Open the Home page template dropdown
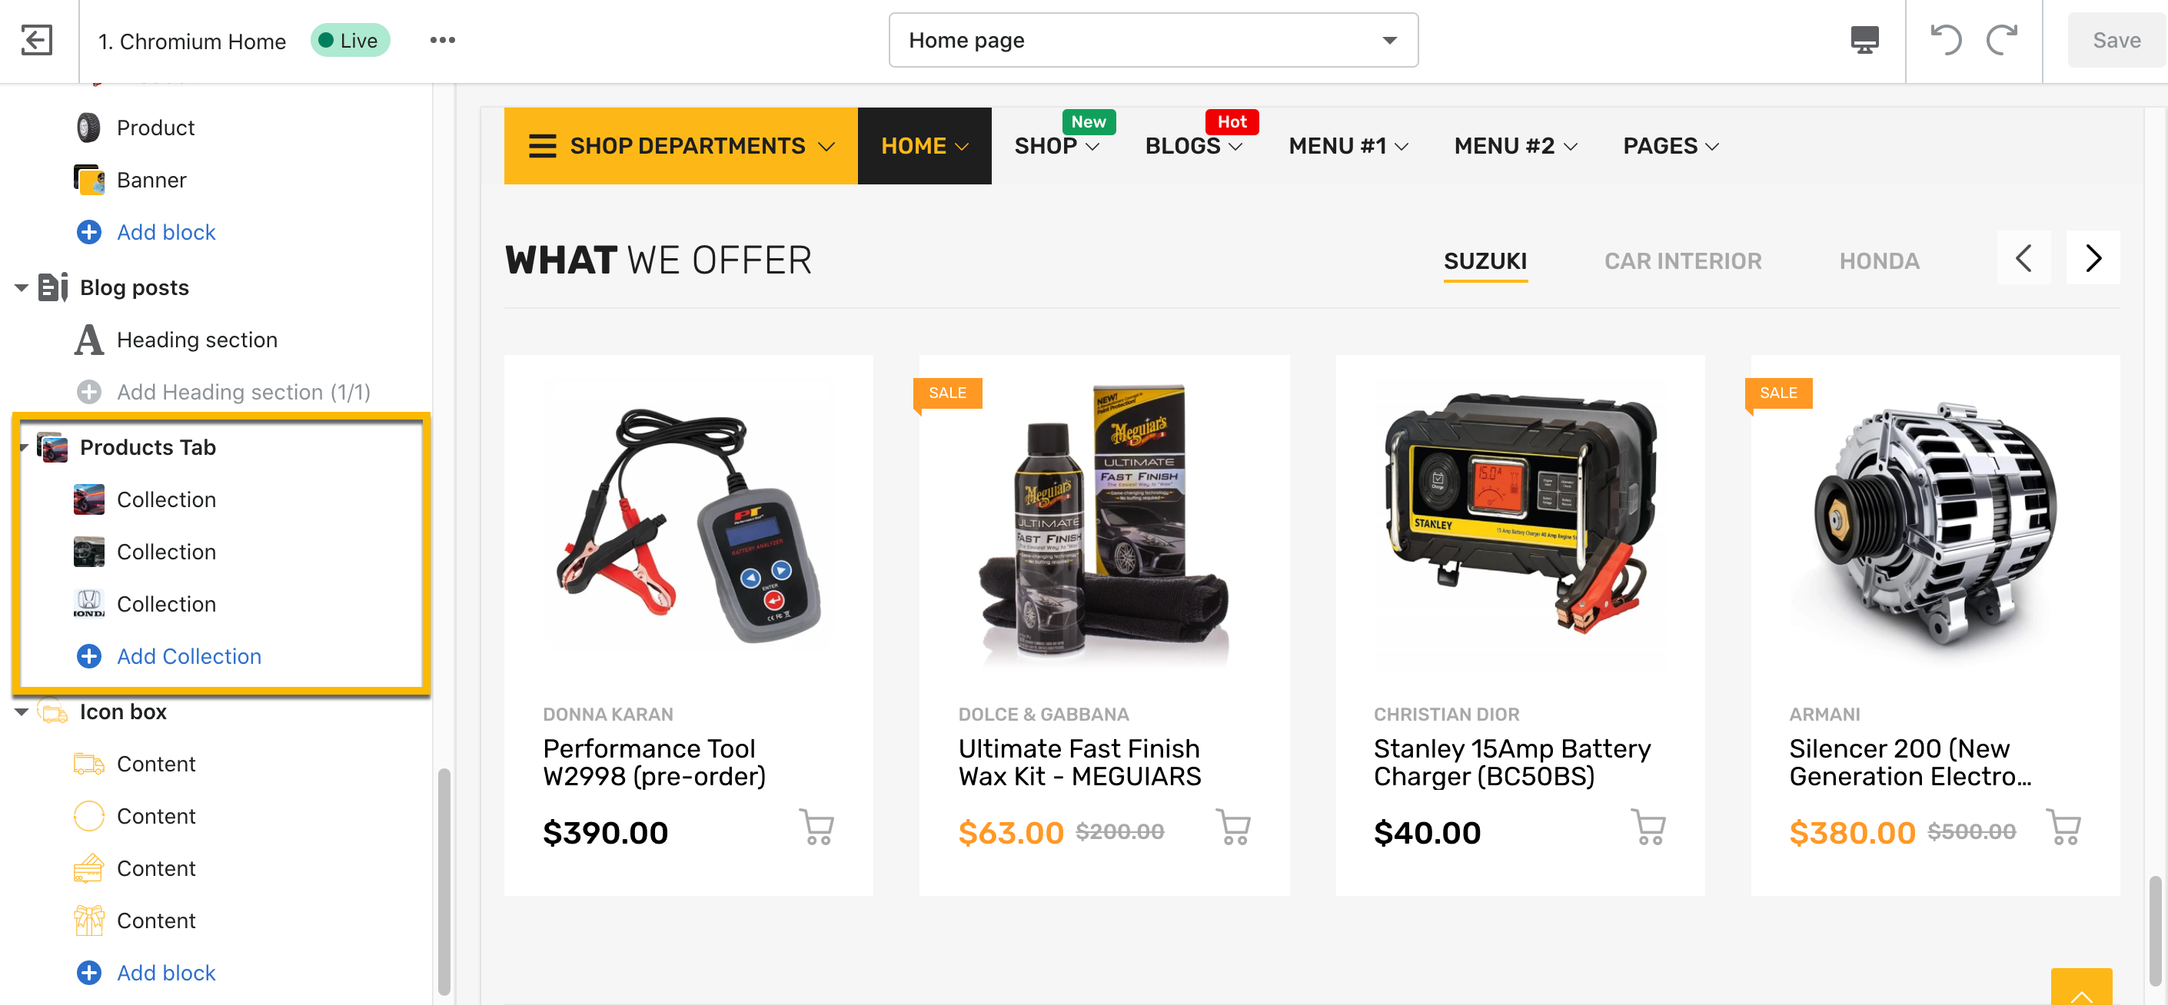The height and width of the screenshot is (1005, 2168). pos(1153,41)
